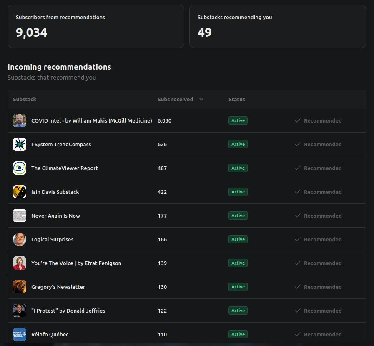
Task: Open The ClimateViewer Report name
Action: tap(64, 168)
